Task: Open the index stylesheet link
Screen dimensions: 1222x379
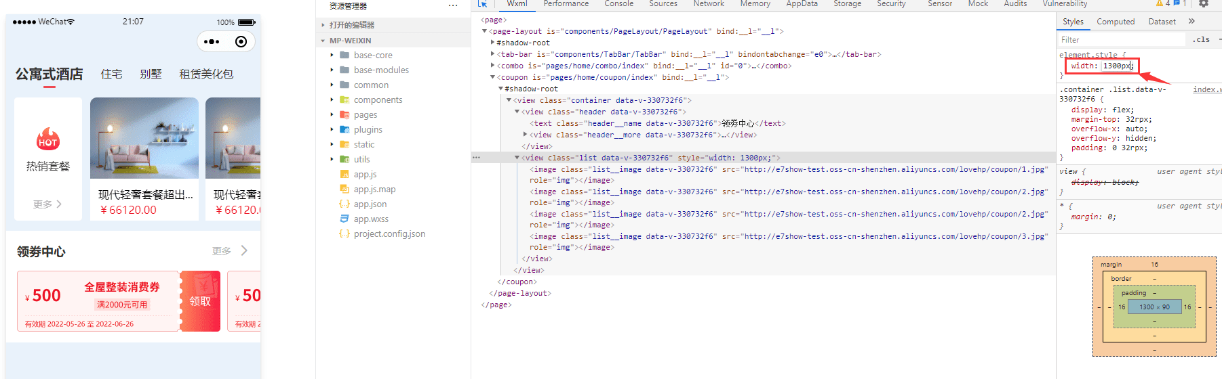Action: click(1207, 89)
